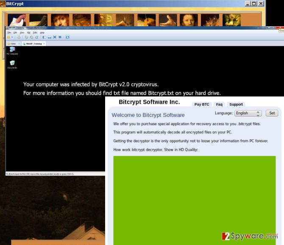The height and width of the screenshot is (245, 284).
Task: Click the VMware power/suspend toolbar icon
Action: (8, 37)
